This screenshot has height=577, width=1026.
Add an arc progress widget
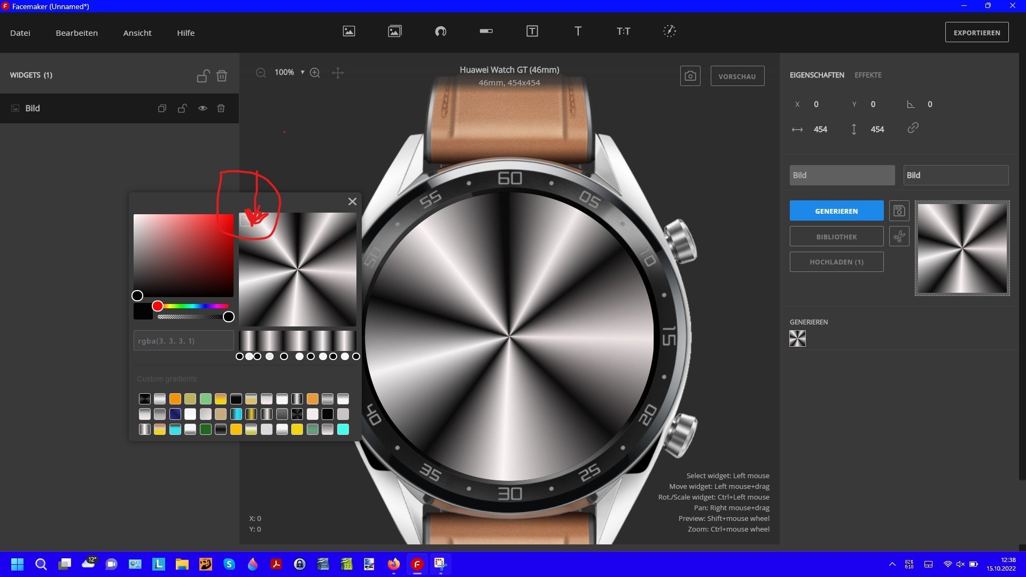(440, 32)
